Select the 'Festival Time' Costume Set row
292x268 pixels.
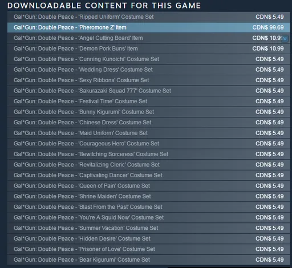tap(149, 101)
